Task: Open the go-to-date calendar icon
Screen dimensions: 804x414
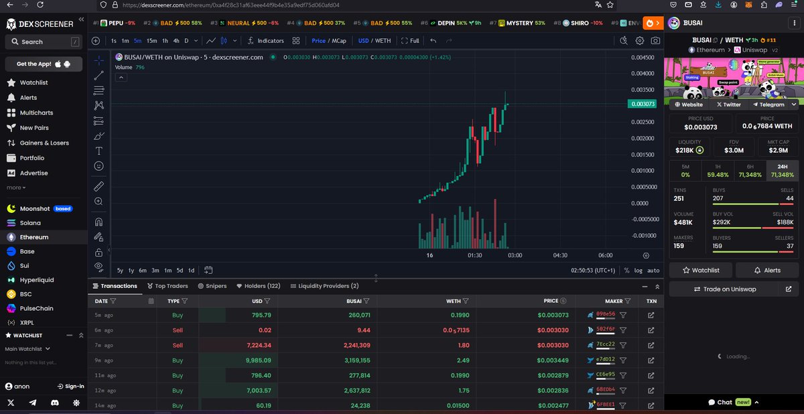Action: click(208, 271)
